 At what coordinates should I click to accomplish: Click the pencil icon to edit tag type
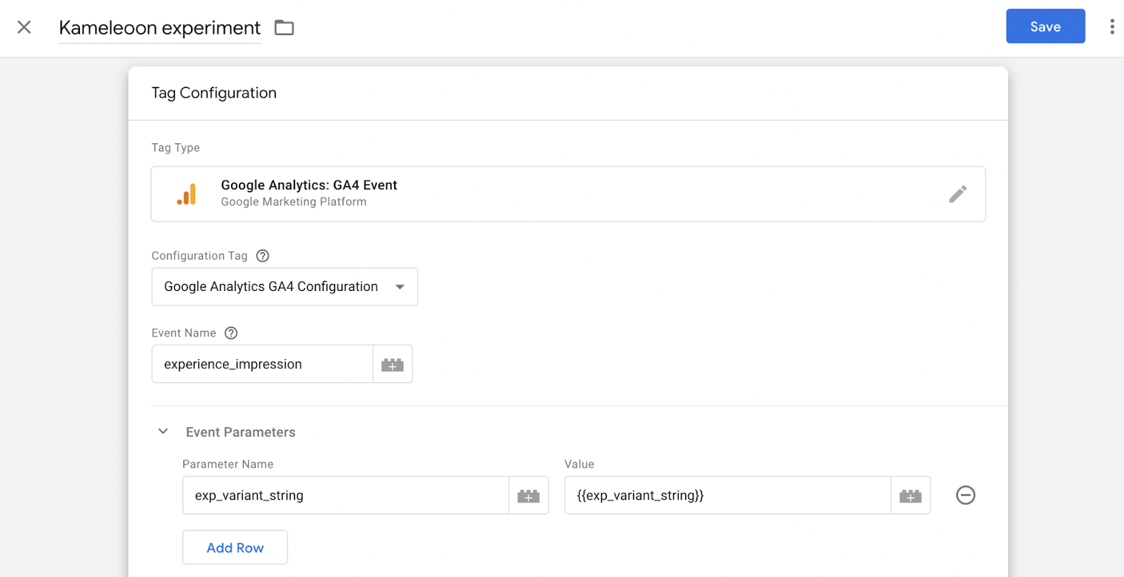click(x=958, y=194)
